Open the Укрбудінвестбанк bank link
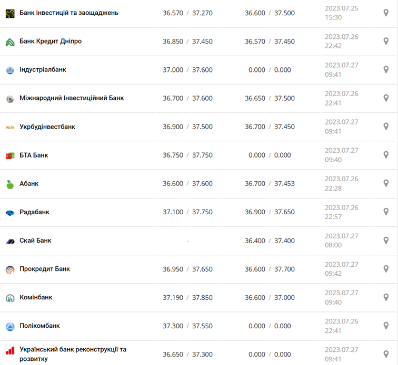Viewport: 398px width, 365px height. click(47, 127)
